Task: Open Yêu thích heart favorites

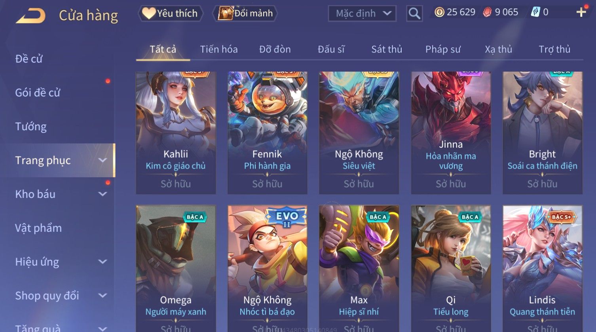Action: [170, 13]
